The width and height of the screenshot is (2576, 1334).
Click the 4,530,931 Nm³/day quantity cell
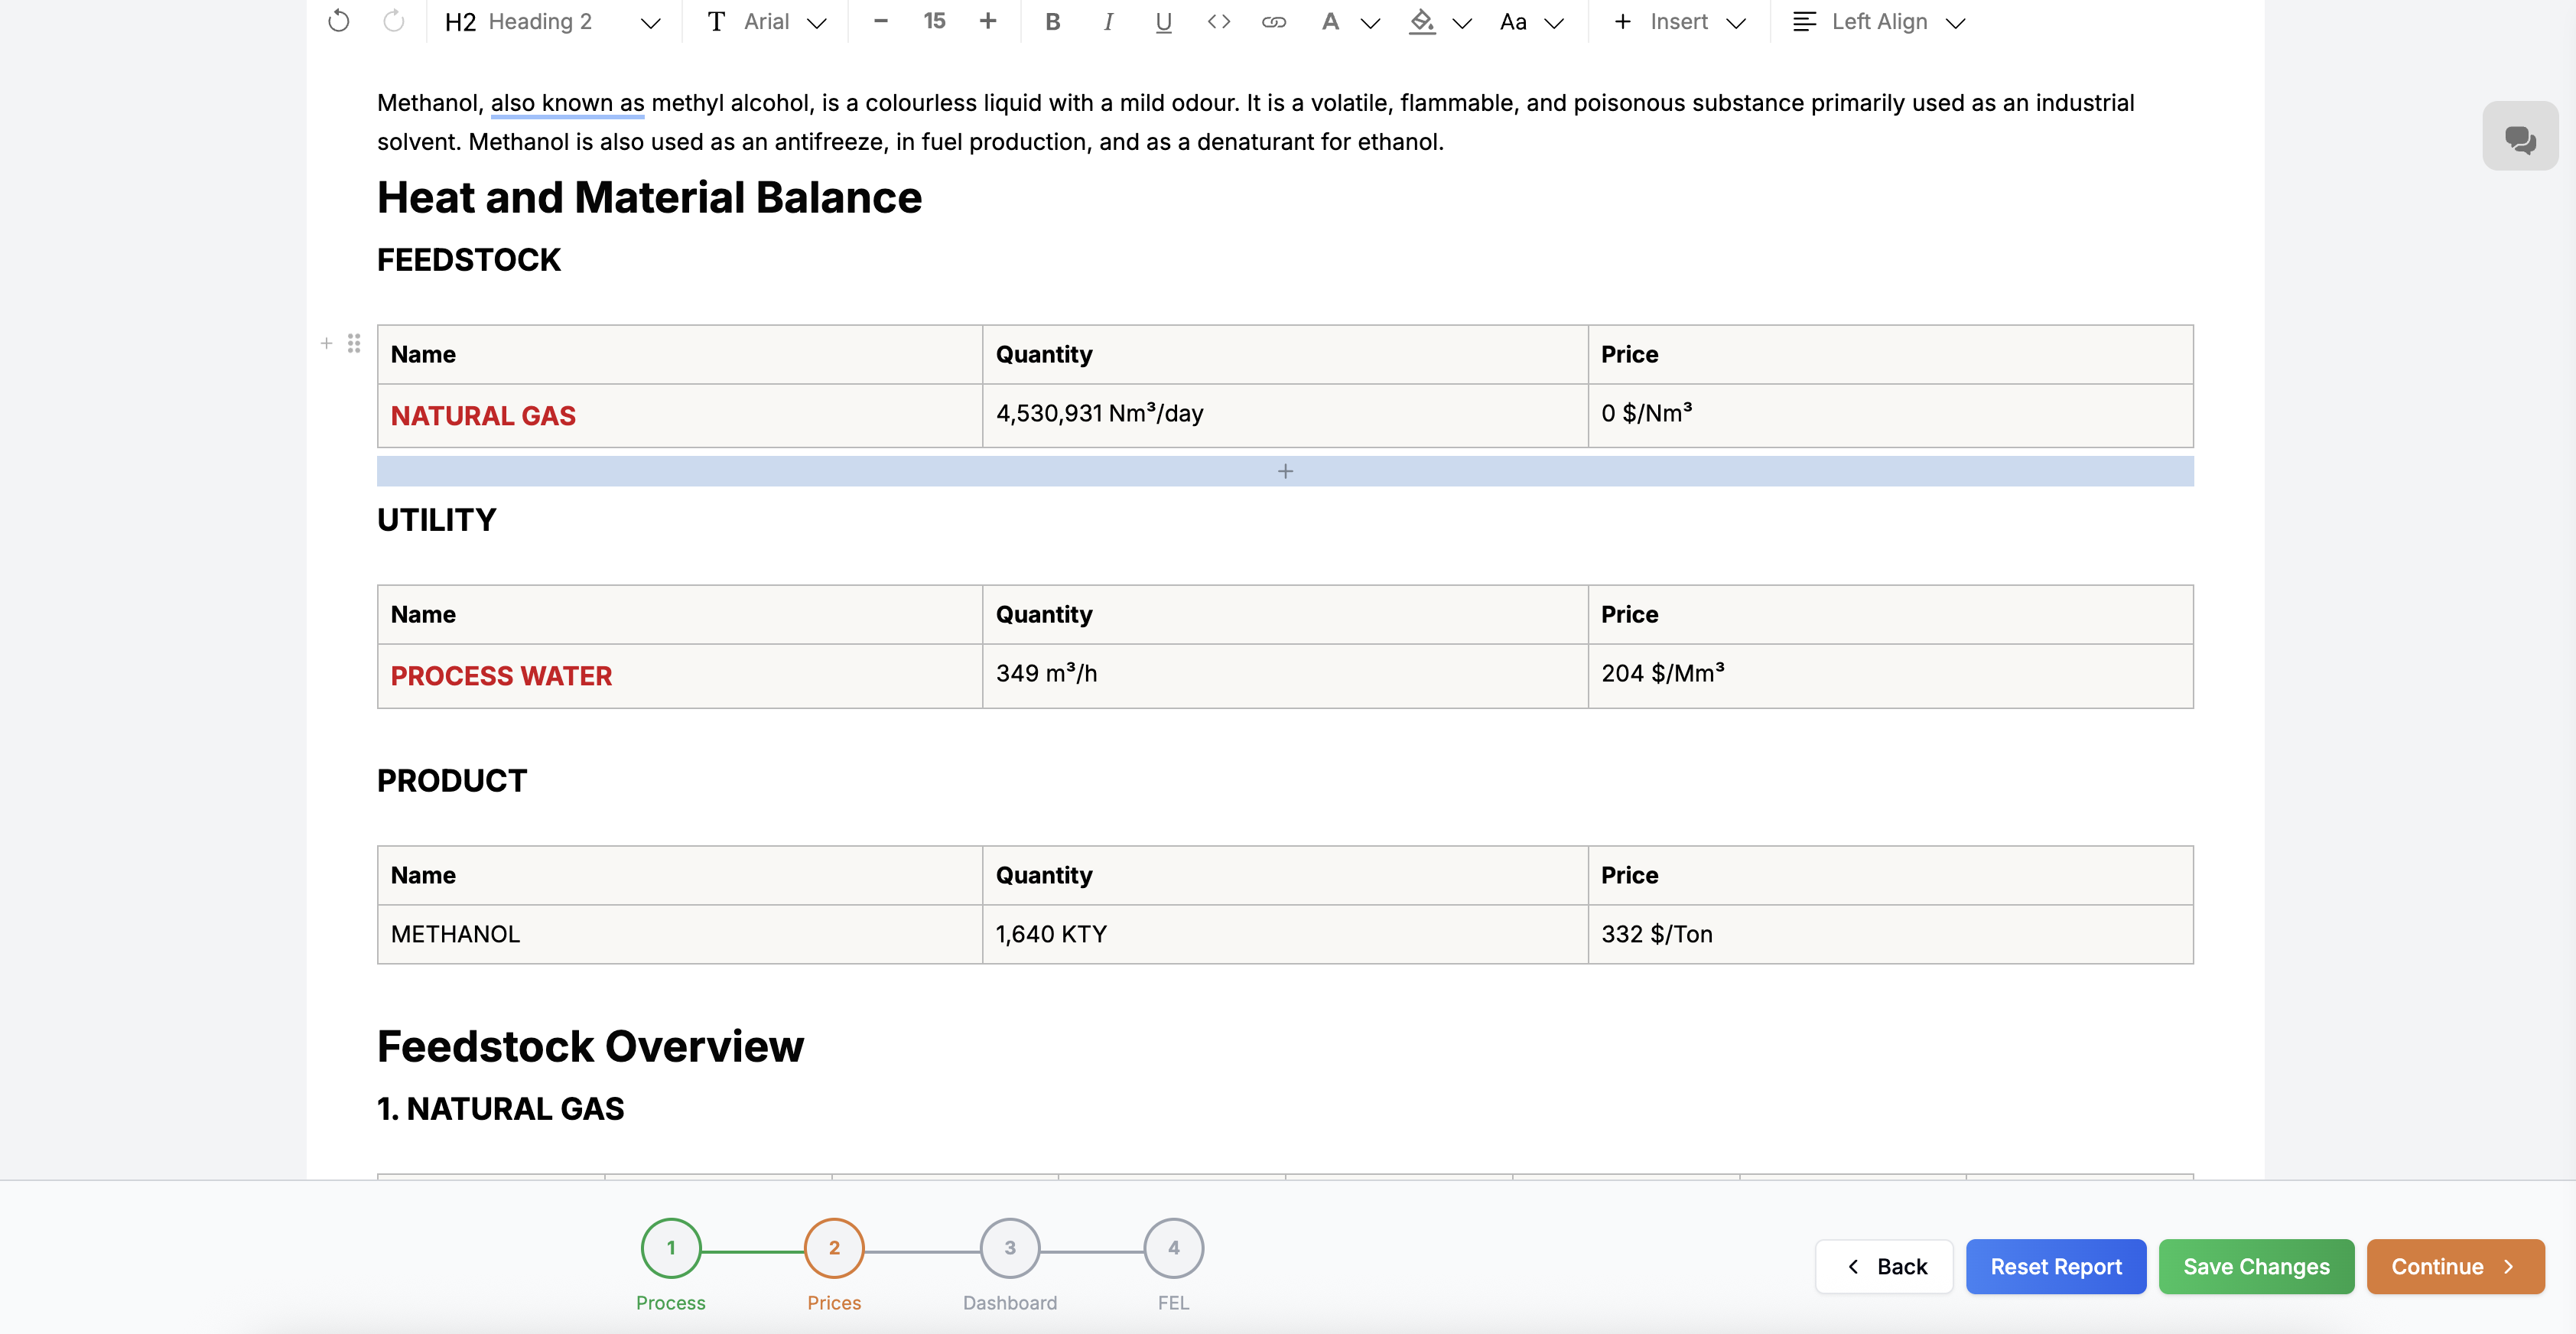click(x=1285, y=416)
